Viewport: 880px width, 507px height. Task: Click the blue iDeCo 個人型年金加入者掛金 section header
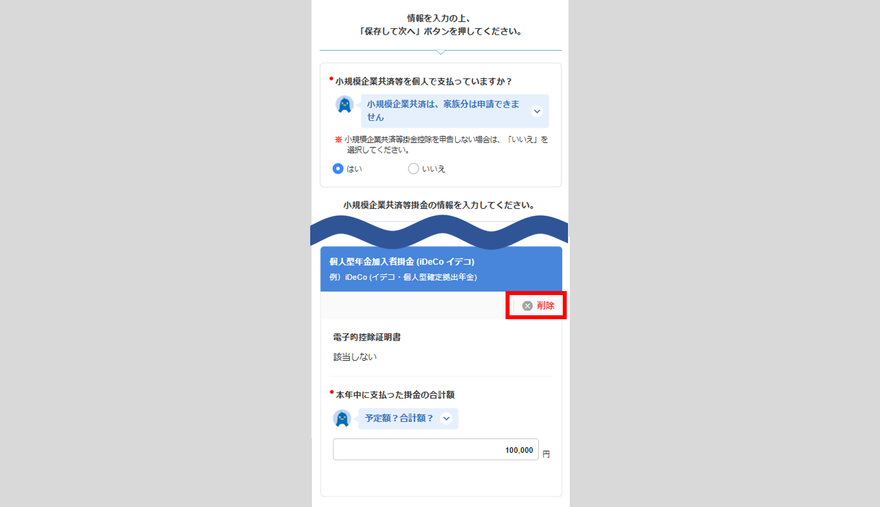(401, 262)
